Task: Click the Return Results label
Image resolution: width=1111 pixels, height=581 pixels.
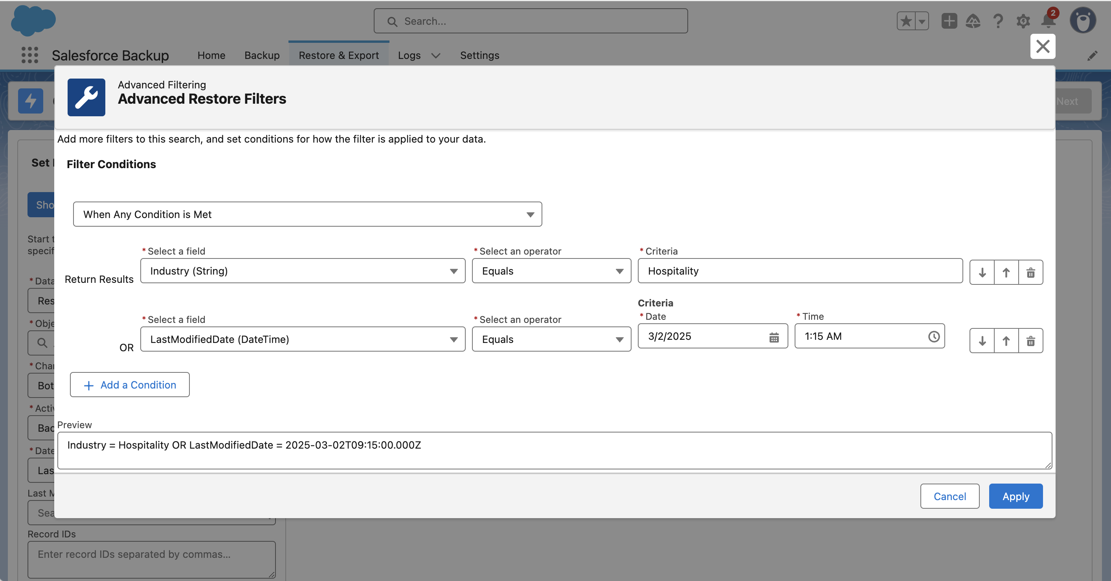Action: point(99,279)
